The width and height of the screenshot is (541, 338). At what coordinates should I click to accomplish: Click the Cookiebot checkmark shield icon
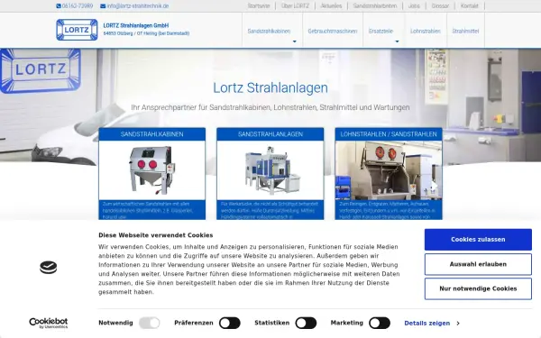tap(49, 268)
